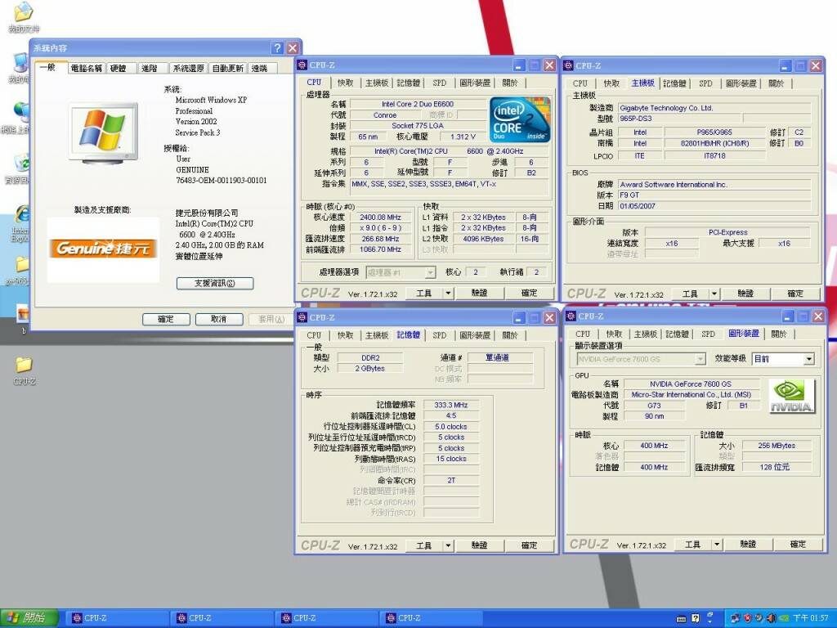
Task: Click the title-bar icon of the memory CPU-Z window
Action: [302, 317]
